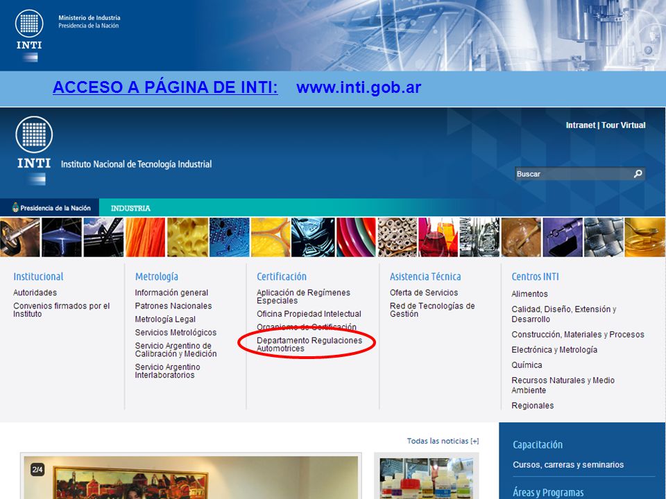Image resolution: width=666 pixels, height=499 pixels.
Task: Open Metrología Legal link
Action: click(165, 319)
